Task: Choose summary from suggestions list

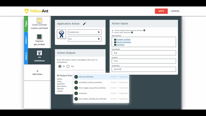Action: click(x=101, y=93)
